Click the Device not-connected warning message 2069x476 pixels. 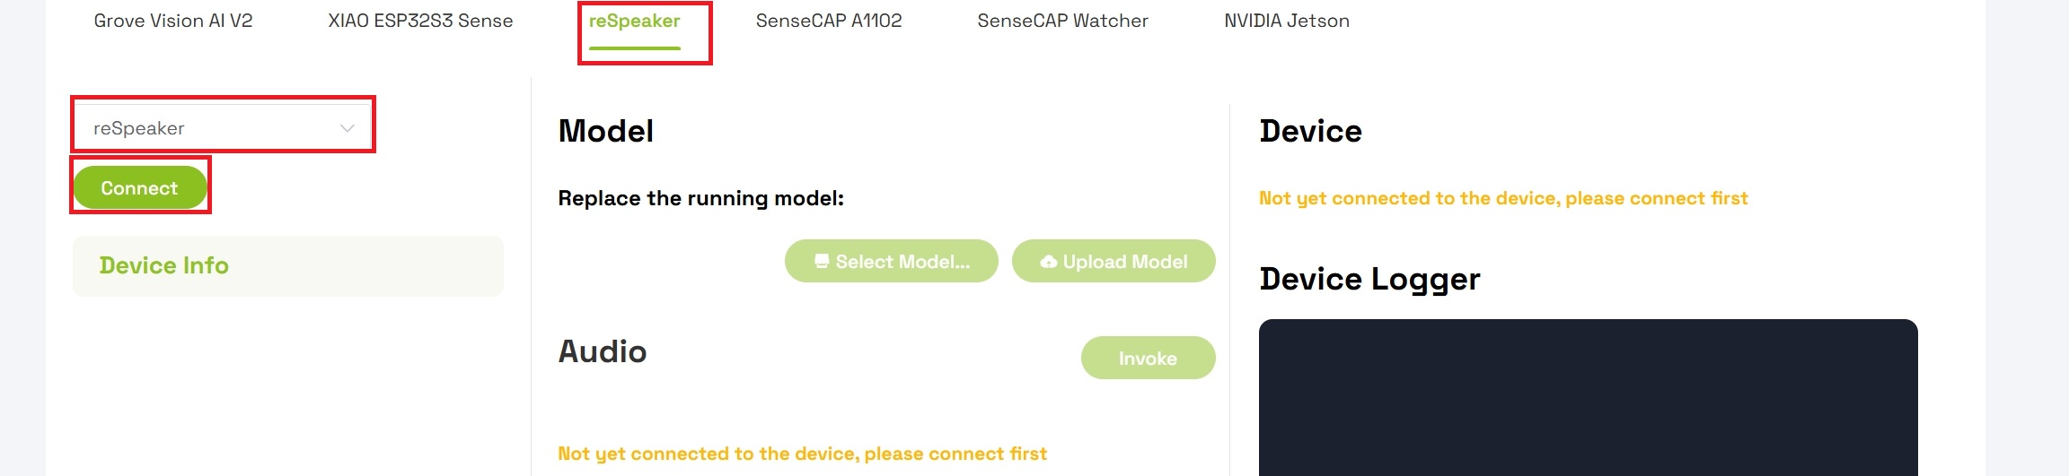click(1503, 198)
